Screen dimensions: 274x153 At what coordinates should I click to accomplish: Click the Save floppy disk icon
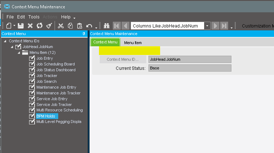pyautogui.click(x=21, y=26)
